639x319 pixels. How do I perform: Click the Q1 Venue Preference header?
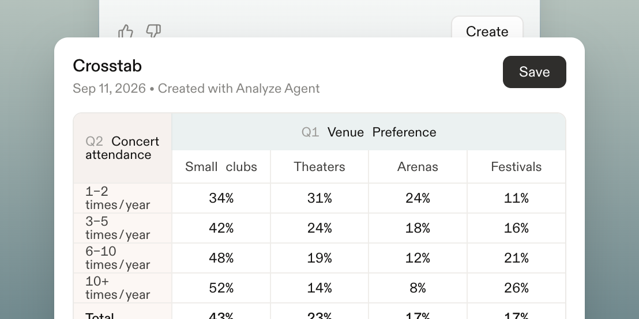369,132
